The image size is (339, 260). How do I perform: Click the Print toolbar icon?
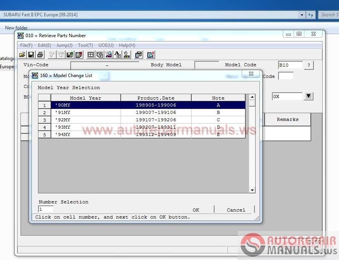click(40, 55)
